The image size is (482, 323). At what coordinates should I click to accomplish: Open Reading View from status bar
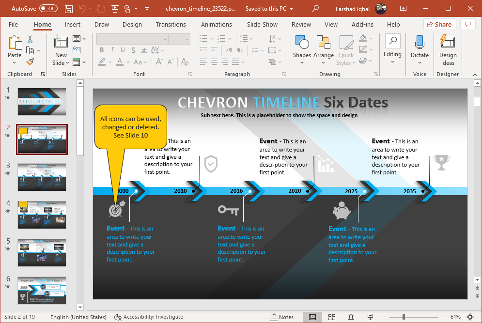point(351,317)
